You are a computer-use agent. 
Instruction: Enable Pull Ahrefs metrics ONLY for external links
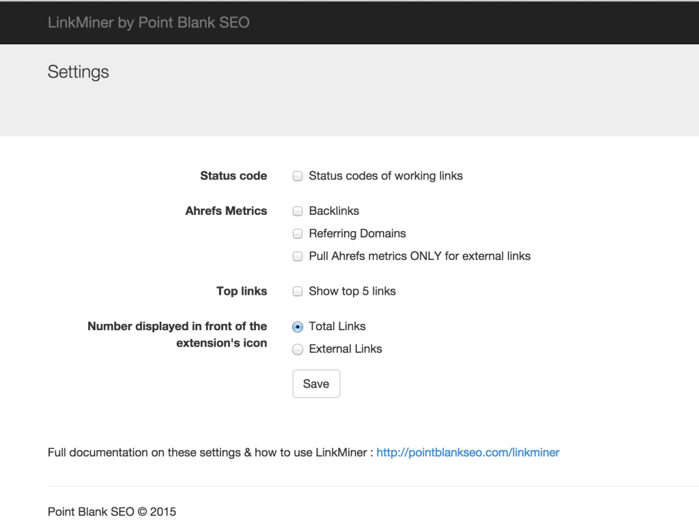[x=298, y=256]
